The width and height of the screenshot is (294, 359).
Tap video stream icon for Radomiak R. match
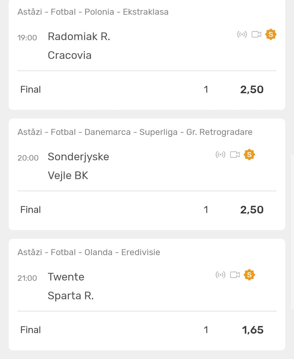pos(256,34)
